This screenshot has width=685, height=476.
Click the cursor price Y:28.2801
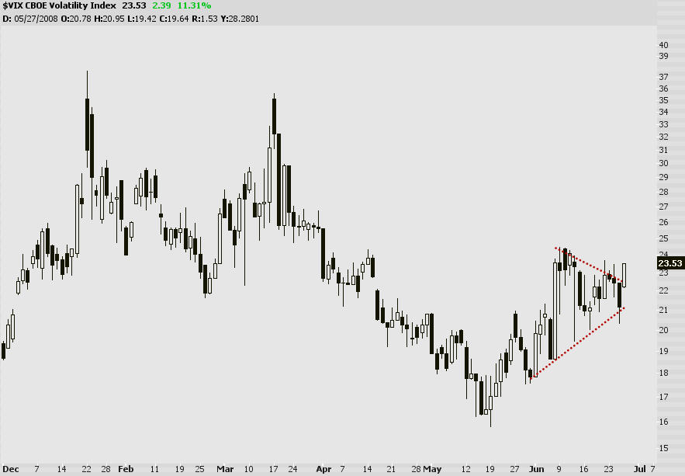click(240, 19)
